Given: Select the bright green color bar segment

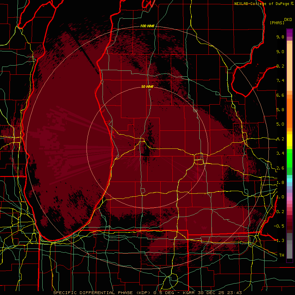Looking at the screenshot, I should click(x=289, y=158).
